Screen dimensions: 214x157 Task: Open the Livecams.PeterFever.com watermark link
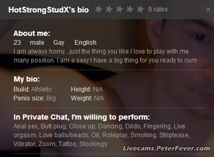point(166,148)
